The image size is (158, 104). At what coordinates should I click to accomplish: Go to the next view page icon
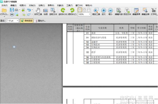point(24,15)
